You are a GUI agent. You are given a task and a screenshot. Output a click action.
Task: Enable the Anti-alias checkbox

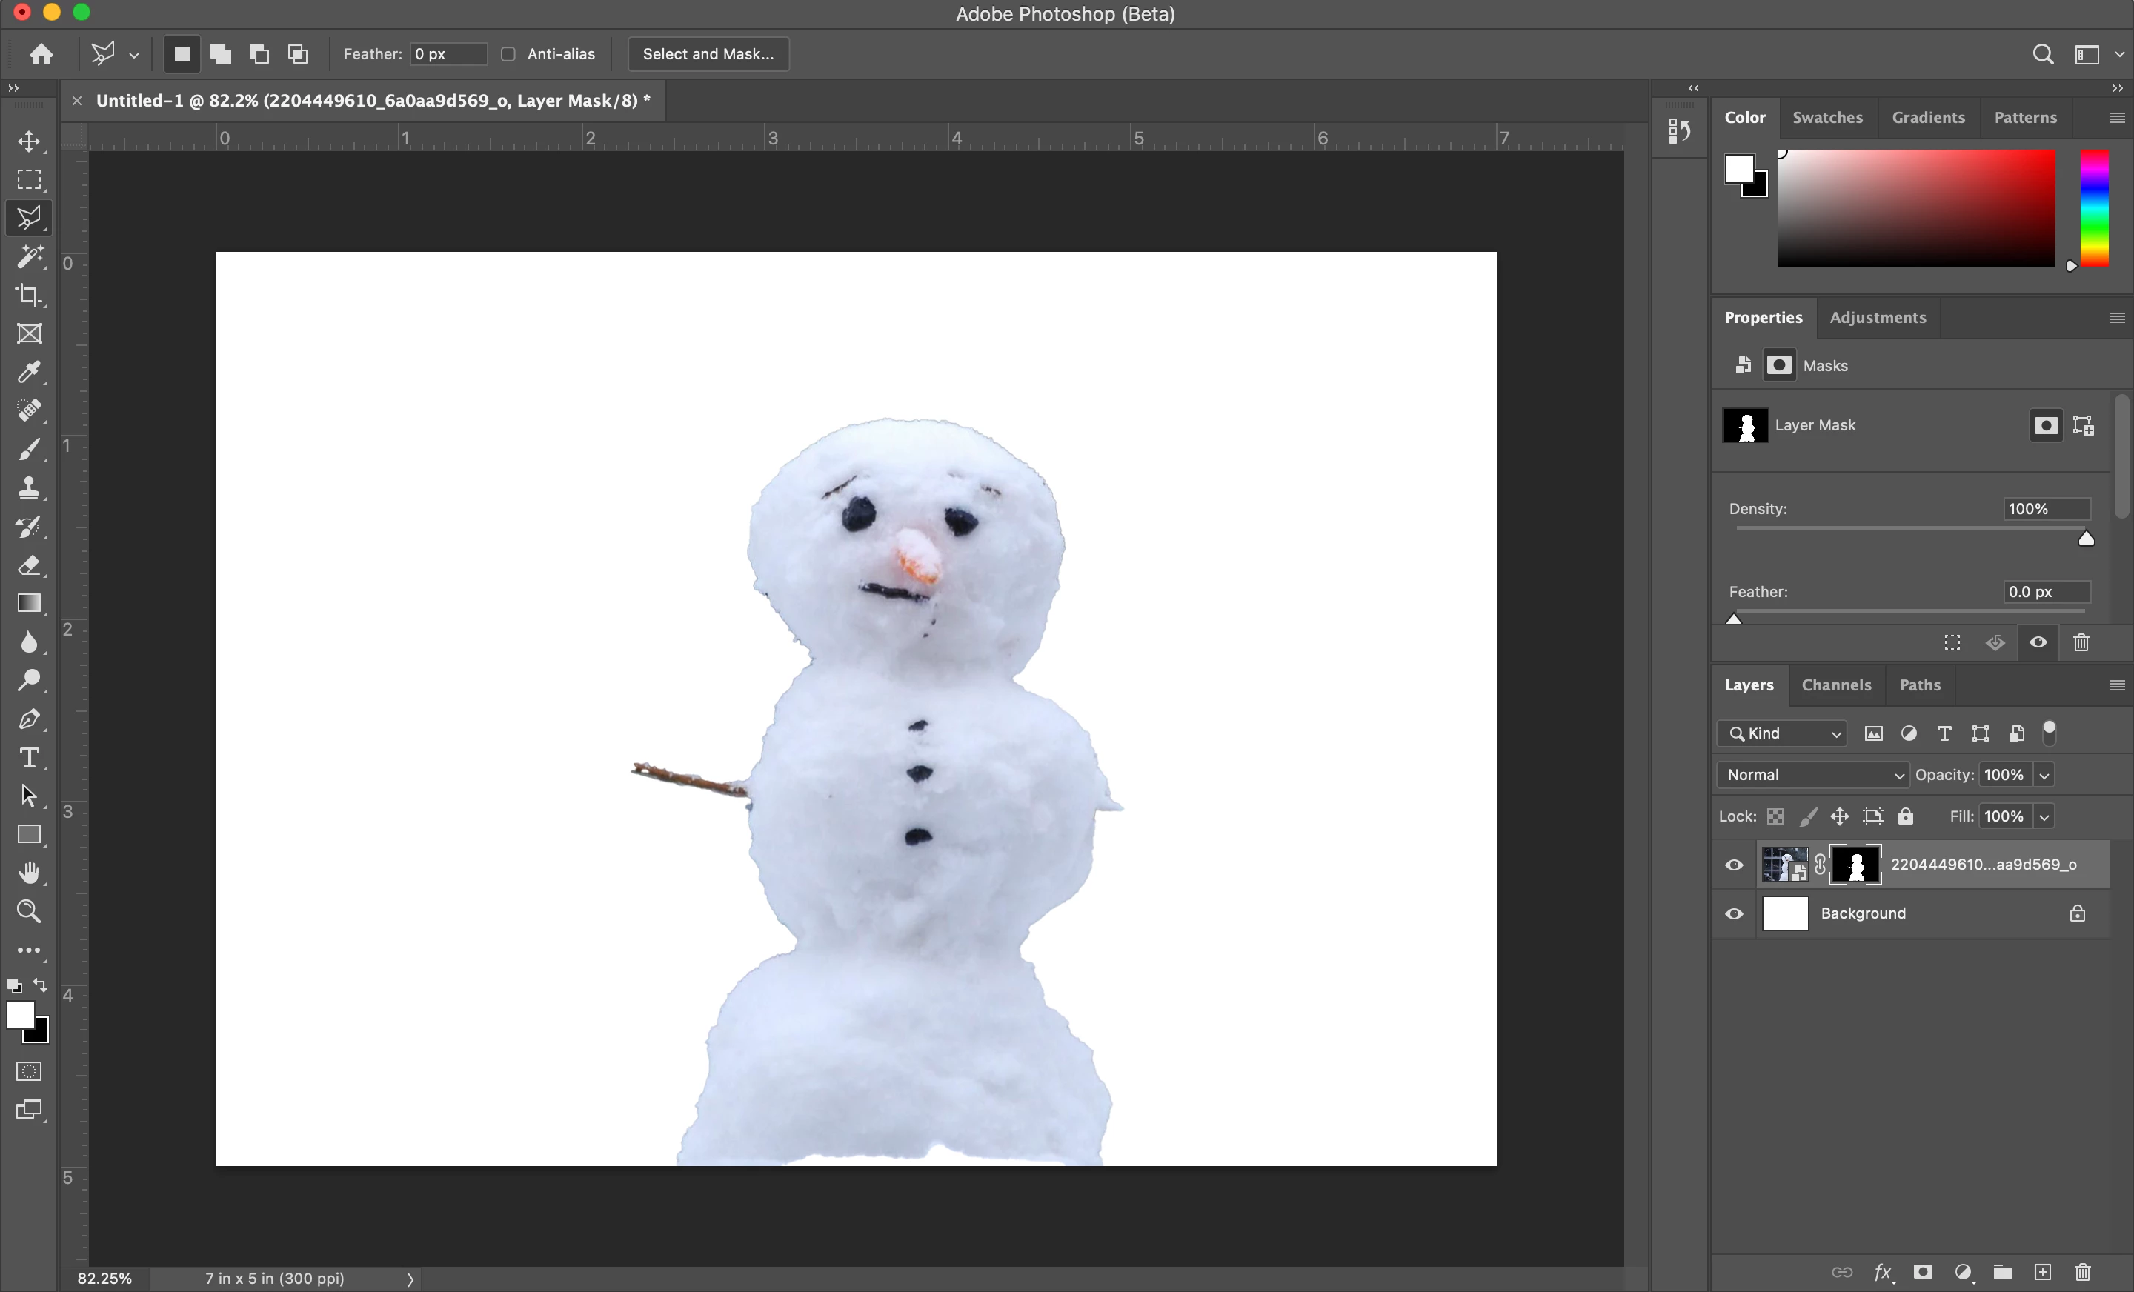[508, 53]
